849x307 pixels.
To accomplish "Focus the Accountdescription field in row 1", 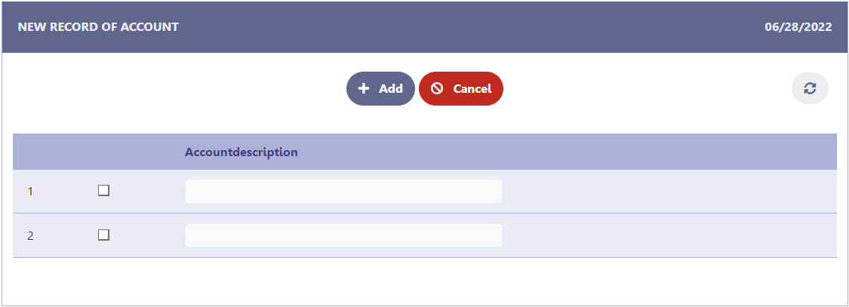I will point(343,192).
